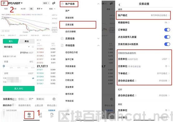
Task: Collapse the 市场信息 section chevron
Action: (x=98, y=45)
